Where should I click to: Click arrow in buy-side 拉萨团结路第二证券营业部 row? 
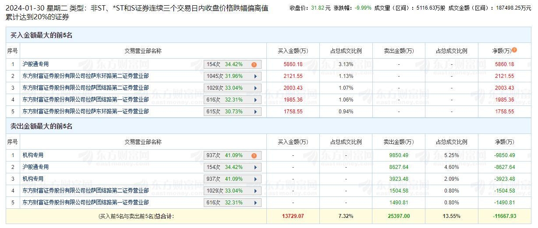(x=255, y=88)
